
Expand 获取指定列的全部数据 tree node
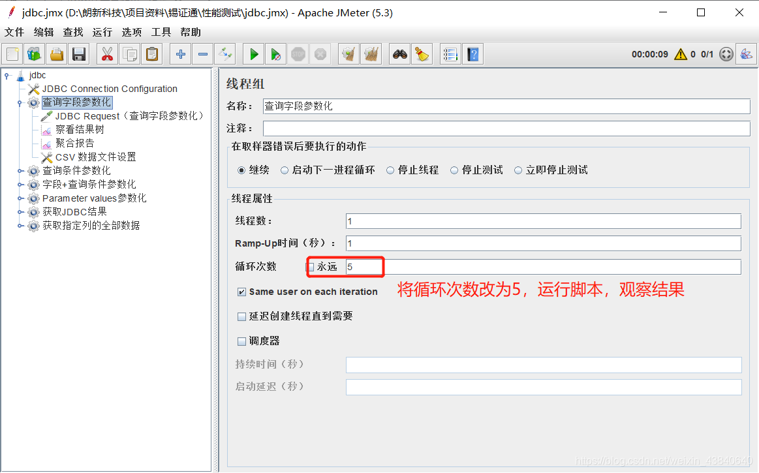click(20, 226)
